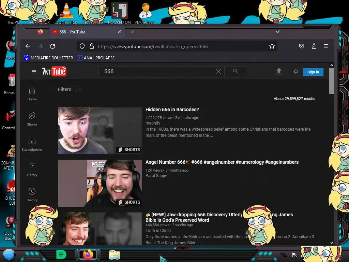This screenshot has height=262, width=349.
Task: Open the DONT STICK VLC desktop icon
Action: tap(66, 13)
